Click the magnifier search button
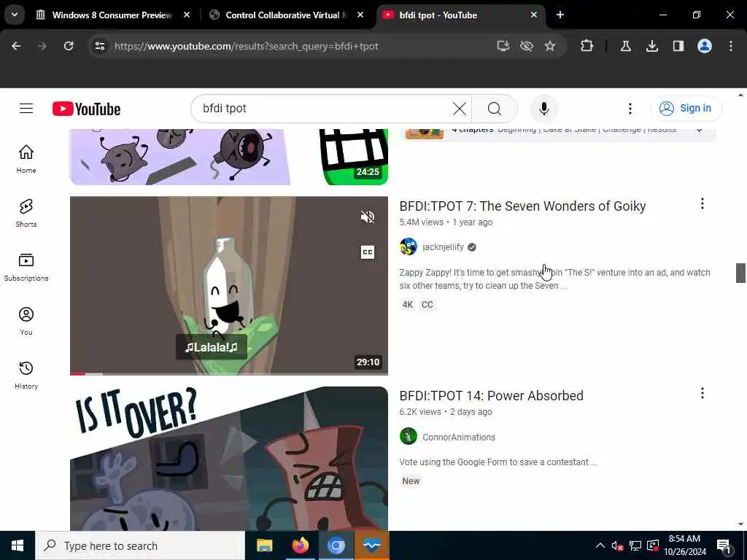This screenshot has height=560, width=747. pos(494,109)
